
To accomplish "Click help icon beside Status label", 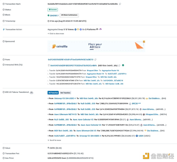I will pos(4,10).
